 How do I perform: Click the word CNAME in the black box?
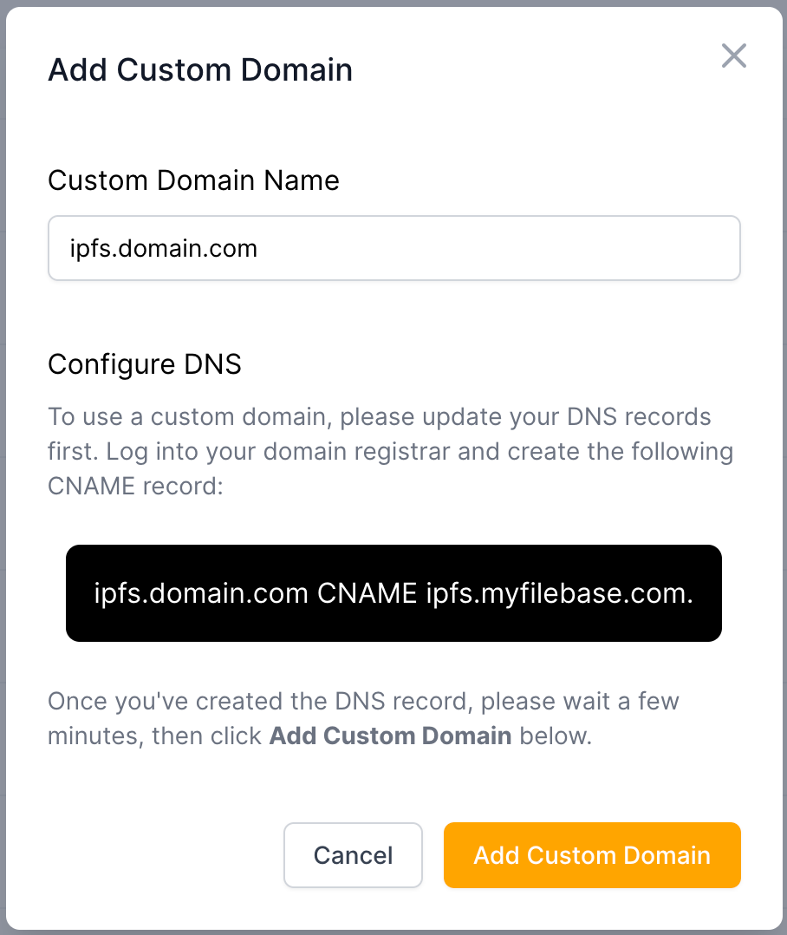pos(367,594)
